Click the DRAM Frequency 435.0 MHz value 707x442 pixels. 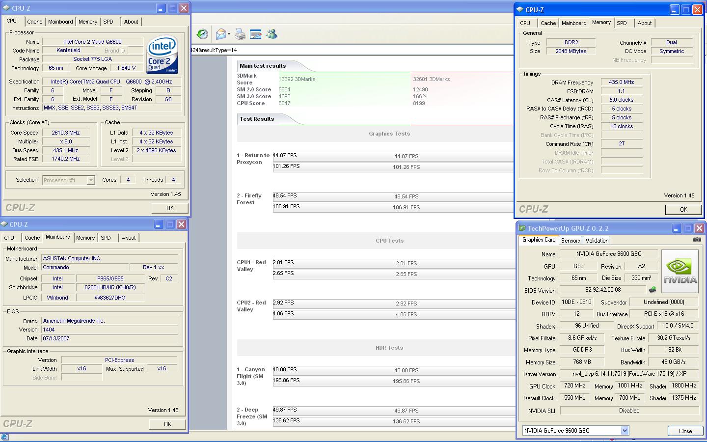pyautogui.click(x=622, y=83)
